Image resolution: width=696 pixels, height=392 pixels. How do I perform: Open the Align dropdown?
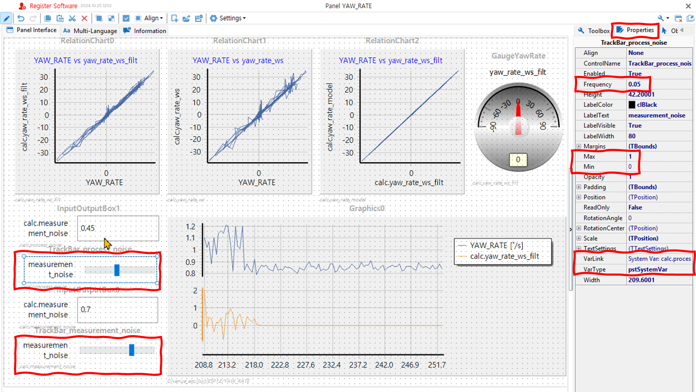(153, 18)
